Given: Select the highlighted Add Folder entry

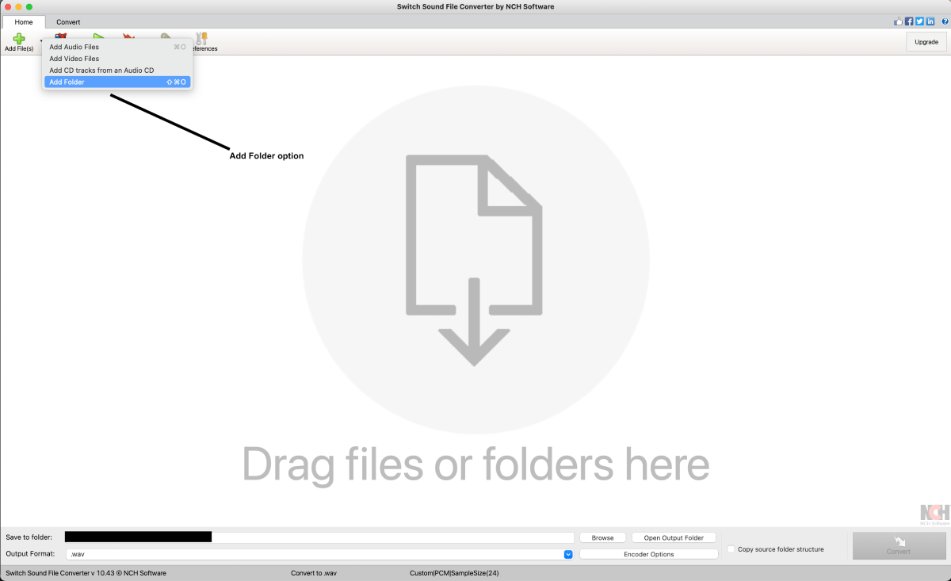Looking at the screenshot, I should 117,82.
